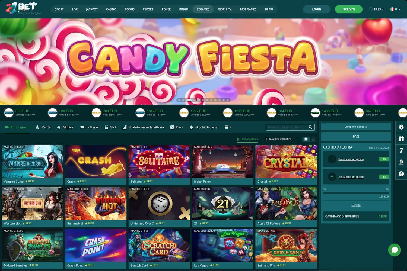
Task: Click the search magnifier icon
Action: (x=310, y=127)
